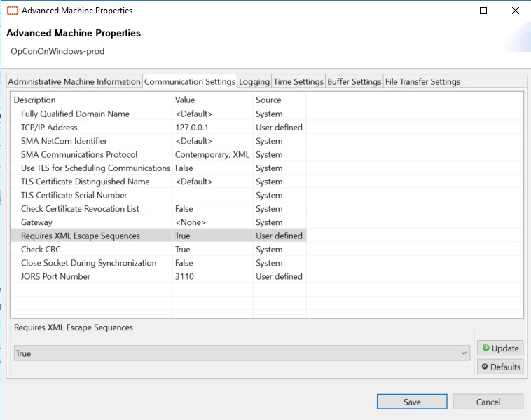Image resolution: width=531 pixels, height=420 pixels.
Task: Open File Transfer Settings tab
Action: [x=422, y=82]
